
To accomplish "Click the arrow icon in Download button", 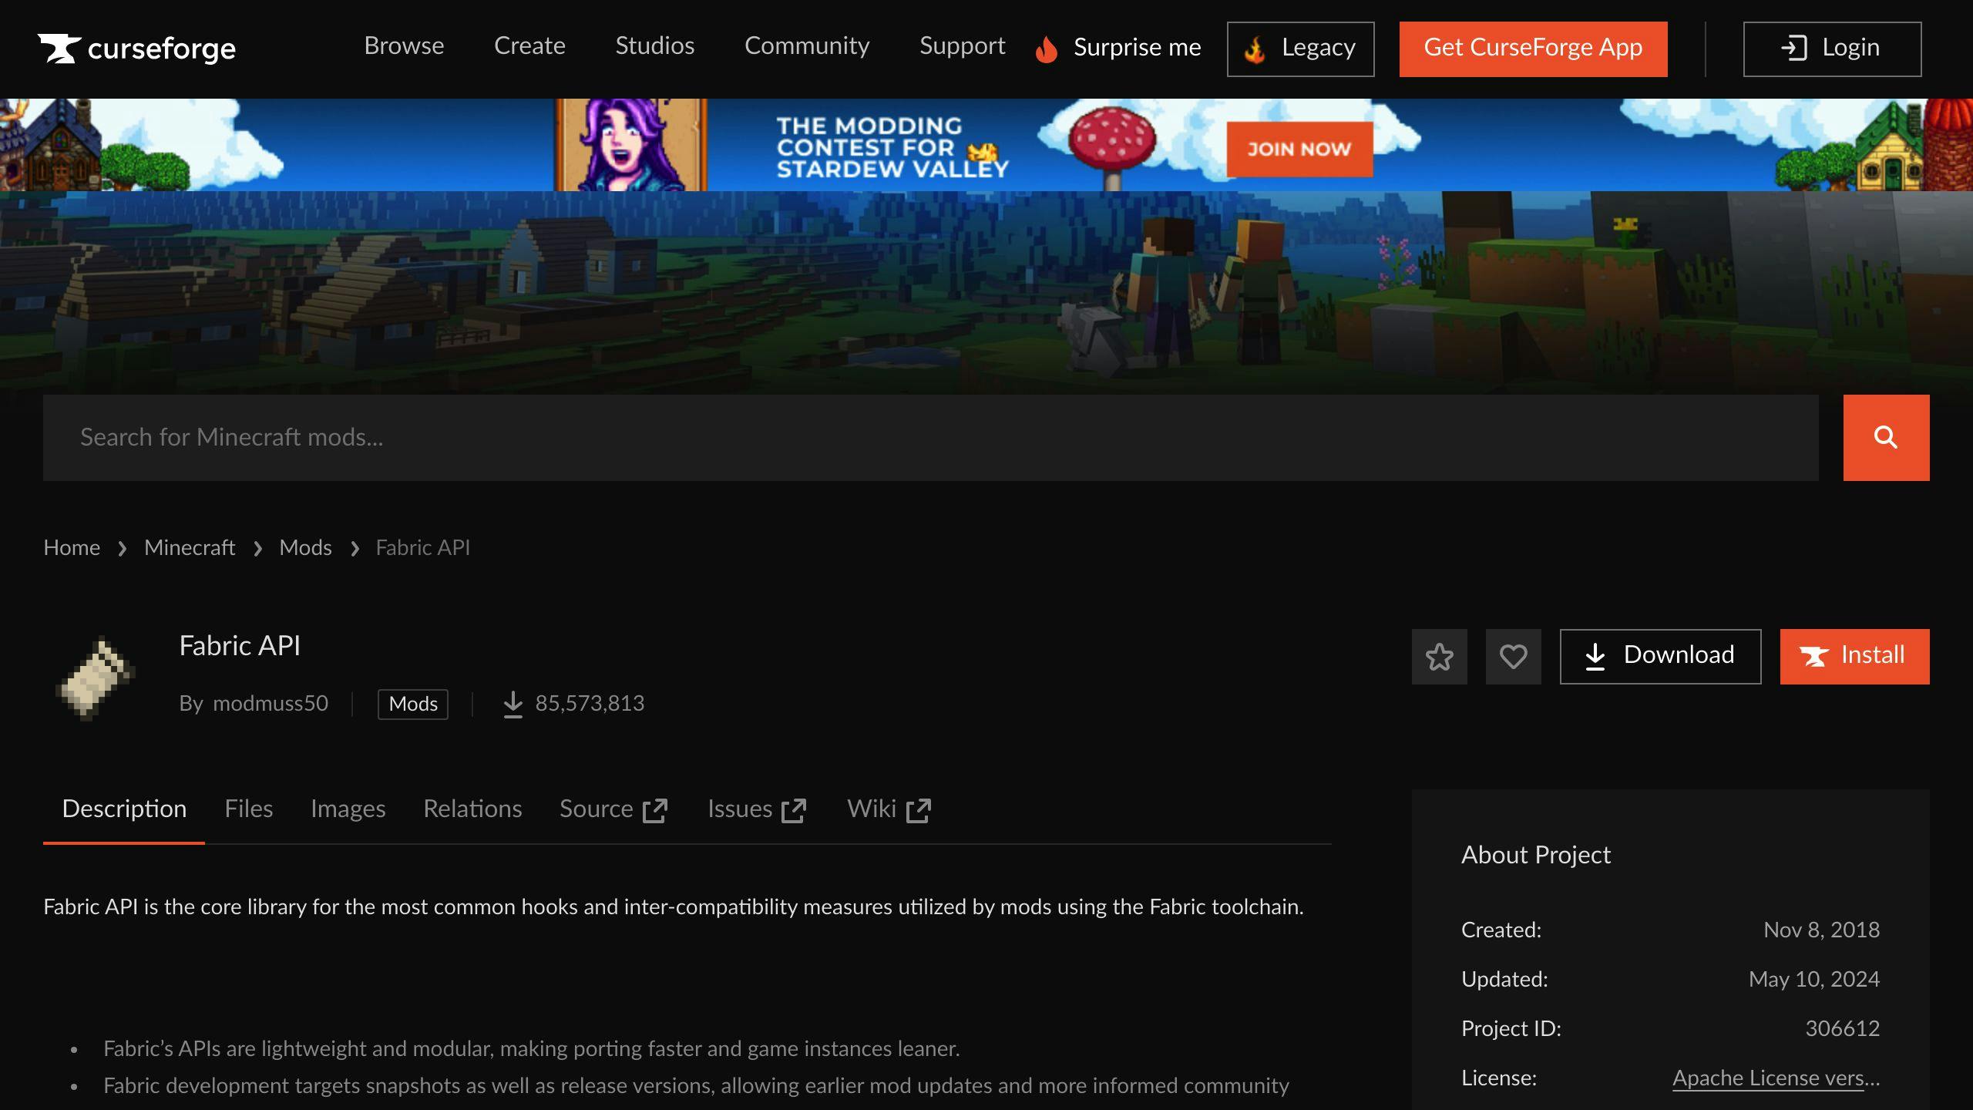I will 1595,657.
